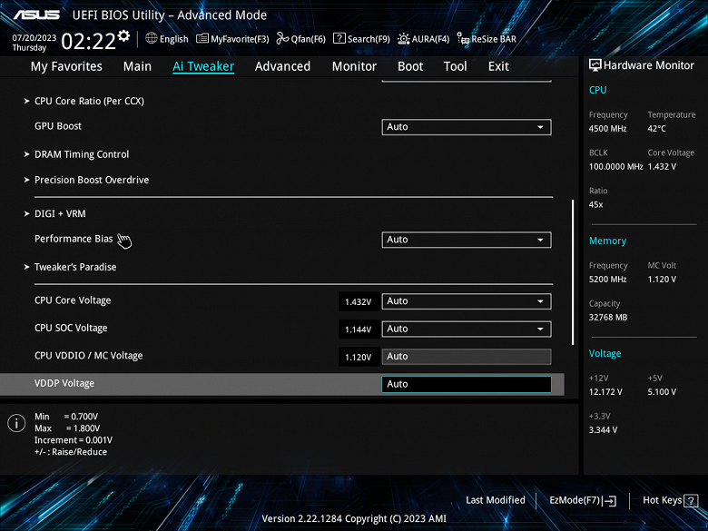Open the Monitor tab
Screen dimensions: 708x531
click(x=354, y=66)
